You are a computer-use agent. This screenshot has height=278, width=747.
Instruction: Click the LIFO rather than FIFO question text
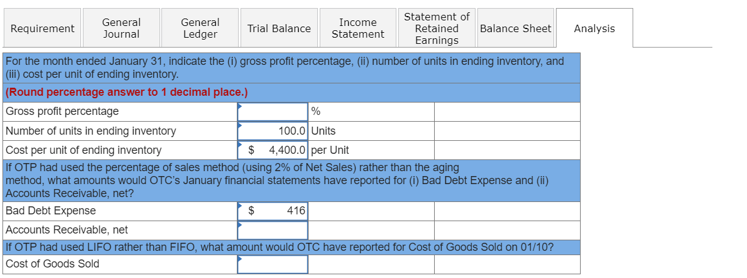(279, 247)
